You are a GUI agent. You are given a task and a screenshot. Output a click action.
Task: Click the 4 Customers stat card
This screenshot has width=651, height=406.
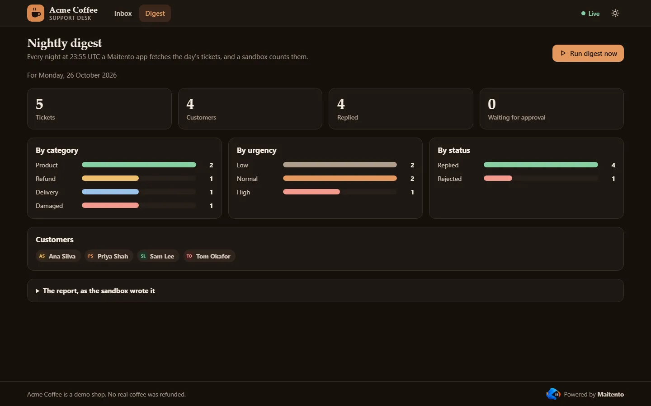click(250, 109)
